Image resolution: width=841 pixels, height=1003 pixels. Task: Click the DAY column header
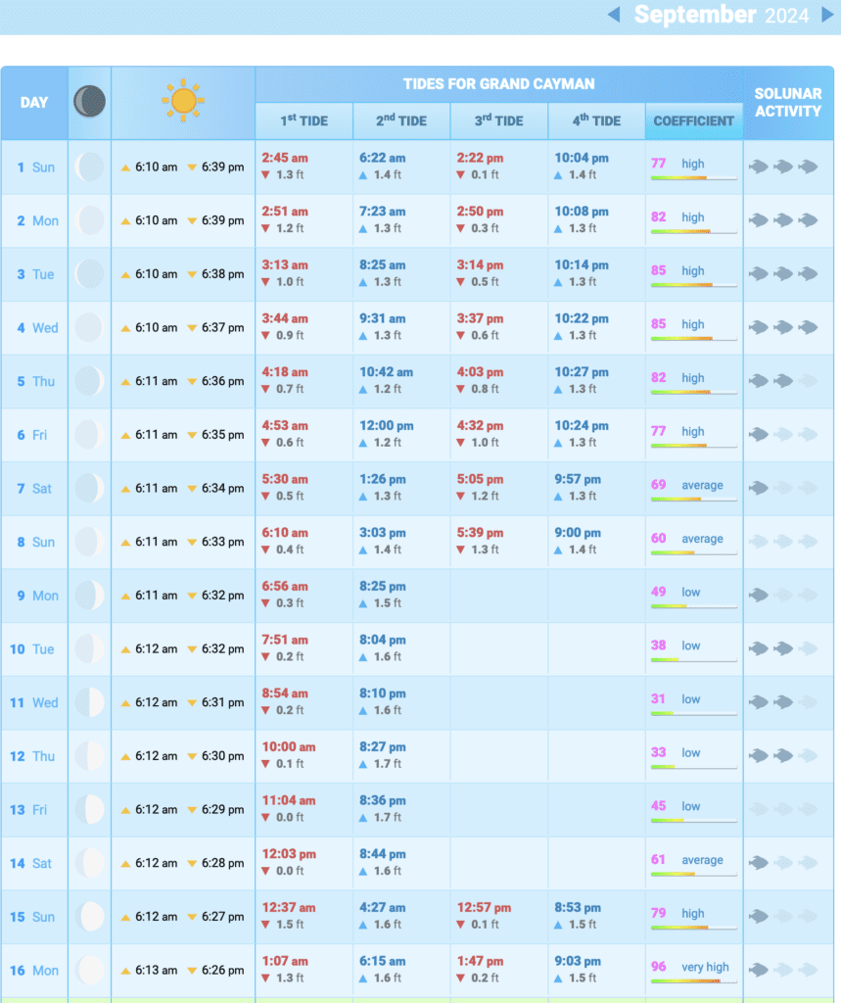tap(34, 102)
